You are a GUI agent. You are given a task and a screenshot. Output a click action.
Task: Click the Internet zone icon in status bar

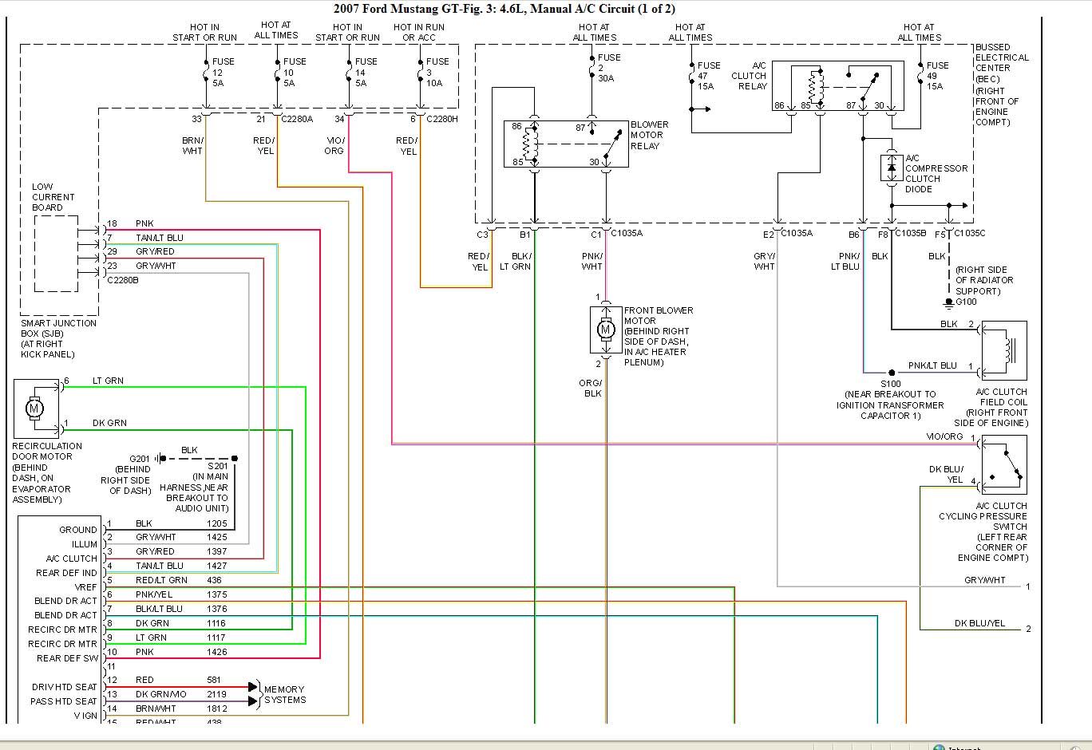click(x=939, y=748)
